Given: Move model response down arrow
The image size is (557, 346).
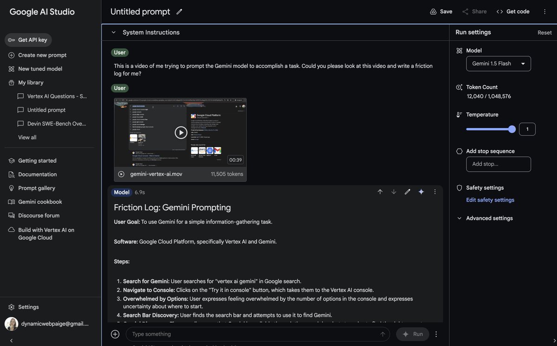Looking at the screenshot, I should (394, 192).
